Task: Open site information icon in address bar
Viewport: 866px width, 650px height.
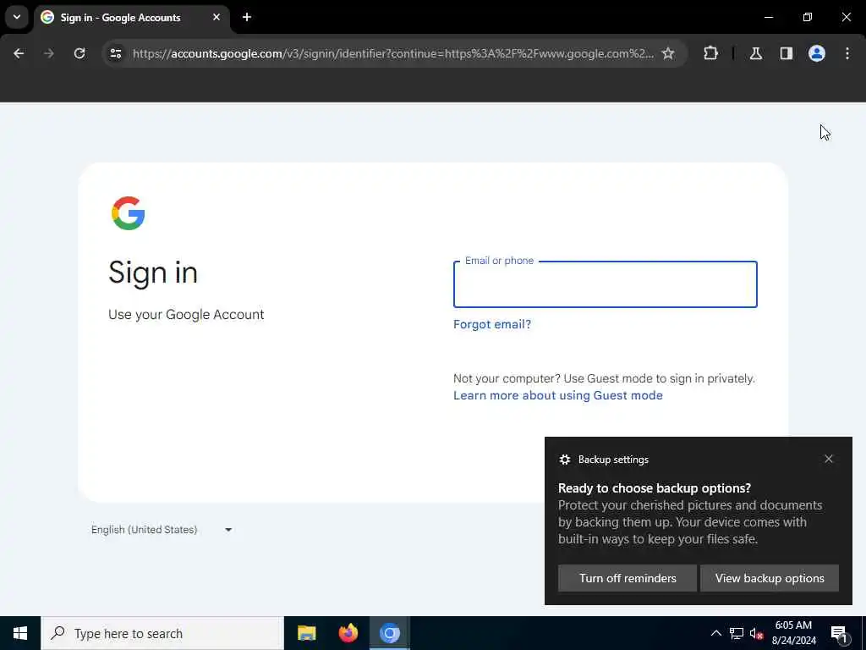Action: (116, 53)
